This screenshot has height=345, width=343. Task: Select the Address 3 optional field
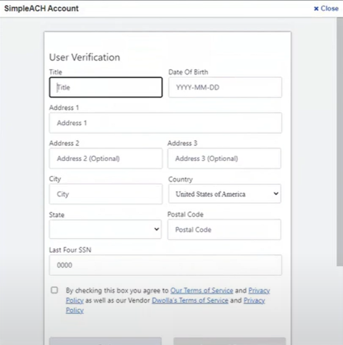(224, 159)
